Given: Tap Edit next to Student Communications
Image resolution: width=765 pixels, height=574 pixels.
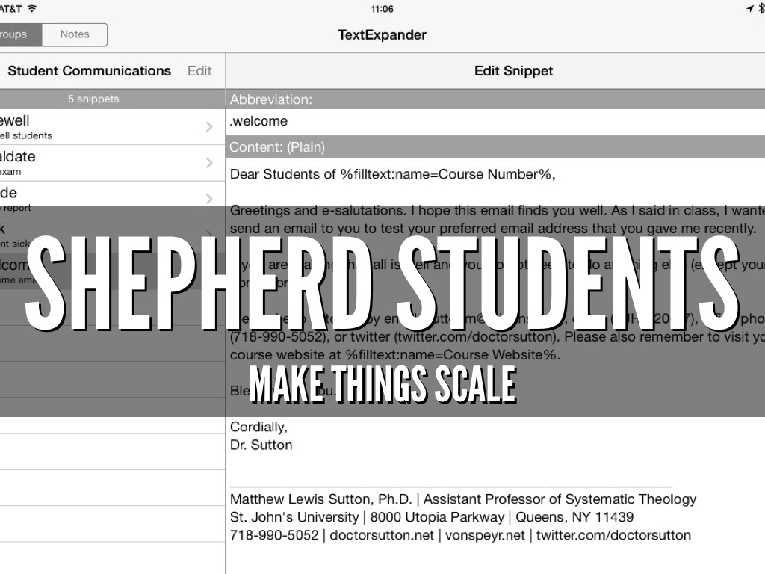Looking at the screenshot, I should click(199, 71).
